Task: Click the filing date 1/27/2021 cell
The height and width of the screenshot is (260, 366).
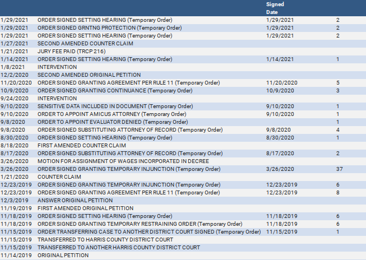Action: coord(15,44)
